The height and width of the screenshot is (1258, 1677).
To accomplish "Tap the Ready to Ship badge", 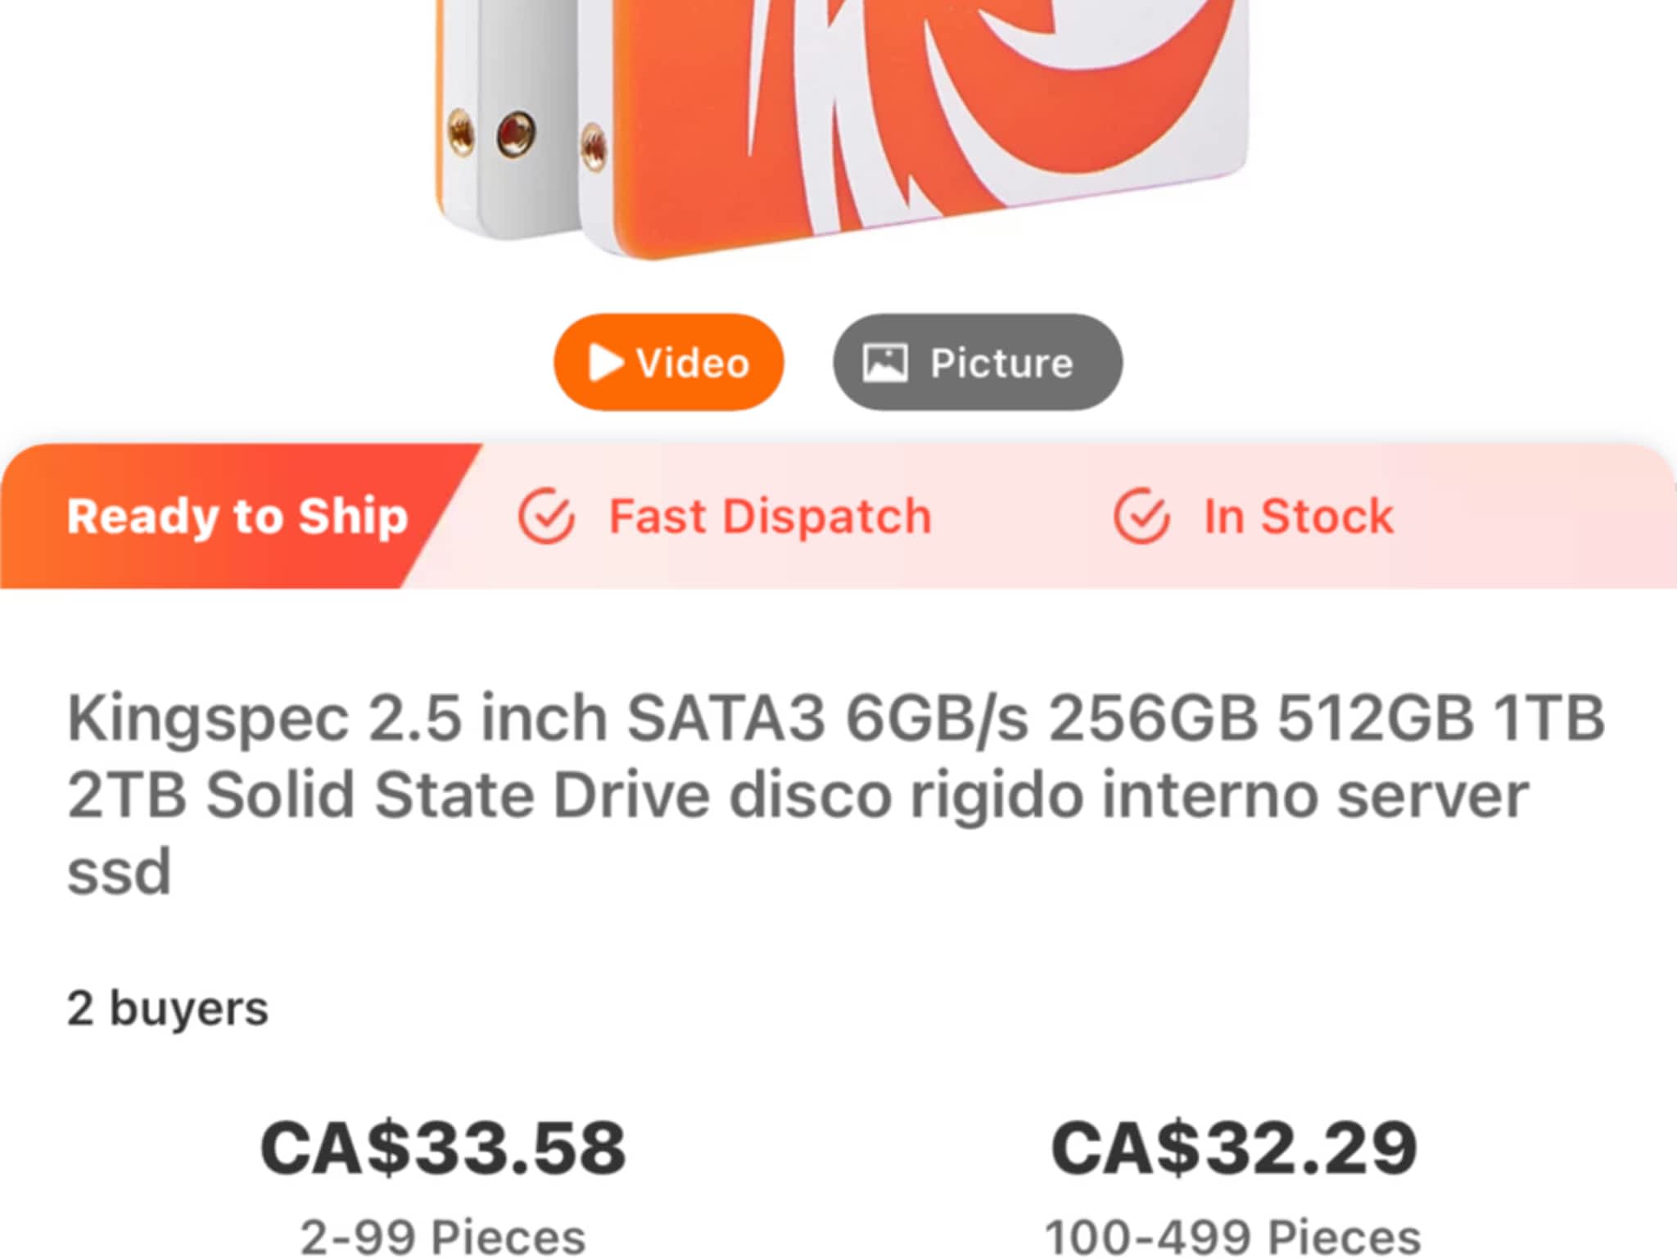I will (x=237, y=516).
